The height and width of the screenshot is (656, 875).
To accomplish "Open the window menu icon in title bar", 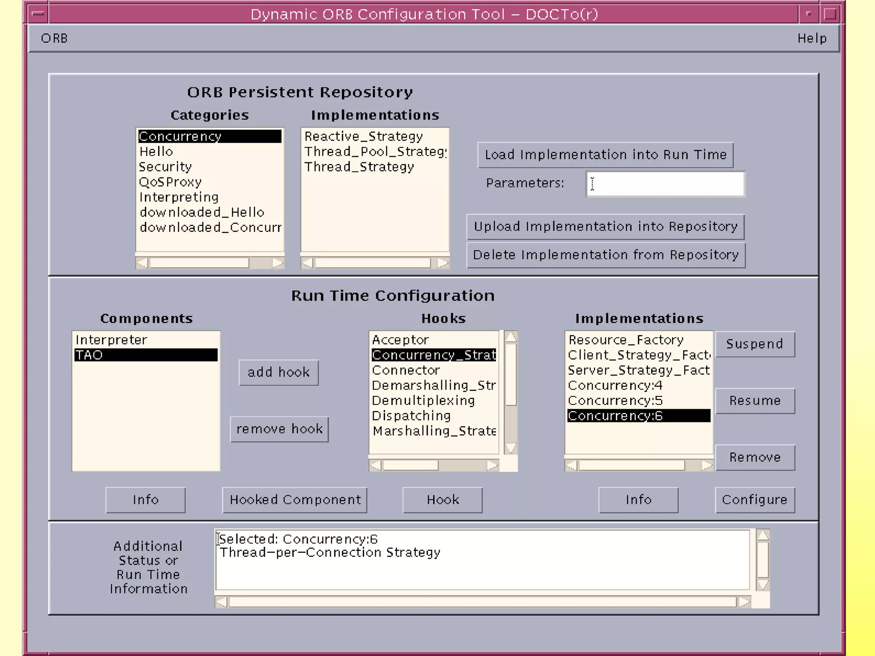I will coord(38,14).
